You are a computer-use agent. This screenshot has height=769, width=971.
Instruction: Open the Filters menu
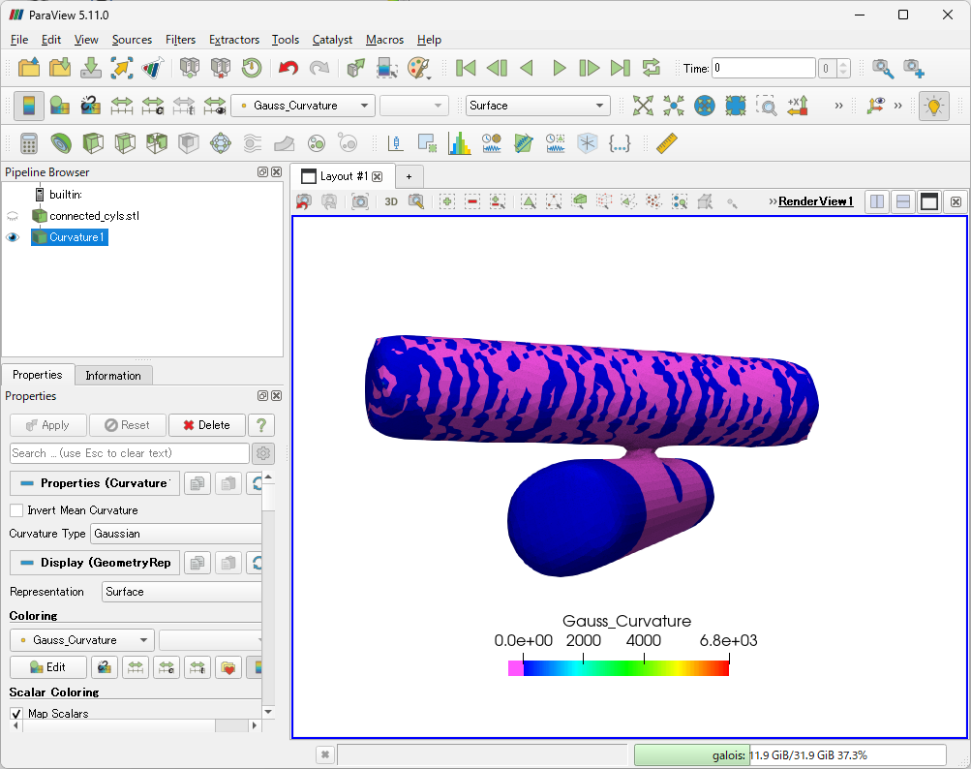point(180,40)
